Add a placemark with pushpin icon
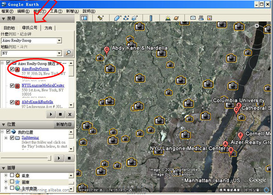Screen dimensions: 273x195 point(101,18)
